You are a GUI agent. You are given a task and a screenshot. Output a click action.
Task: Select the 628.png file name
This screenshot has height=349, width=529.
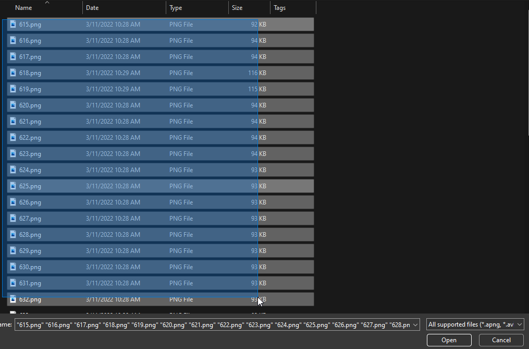(30, 234)
